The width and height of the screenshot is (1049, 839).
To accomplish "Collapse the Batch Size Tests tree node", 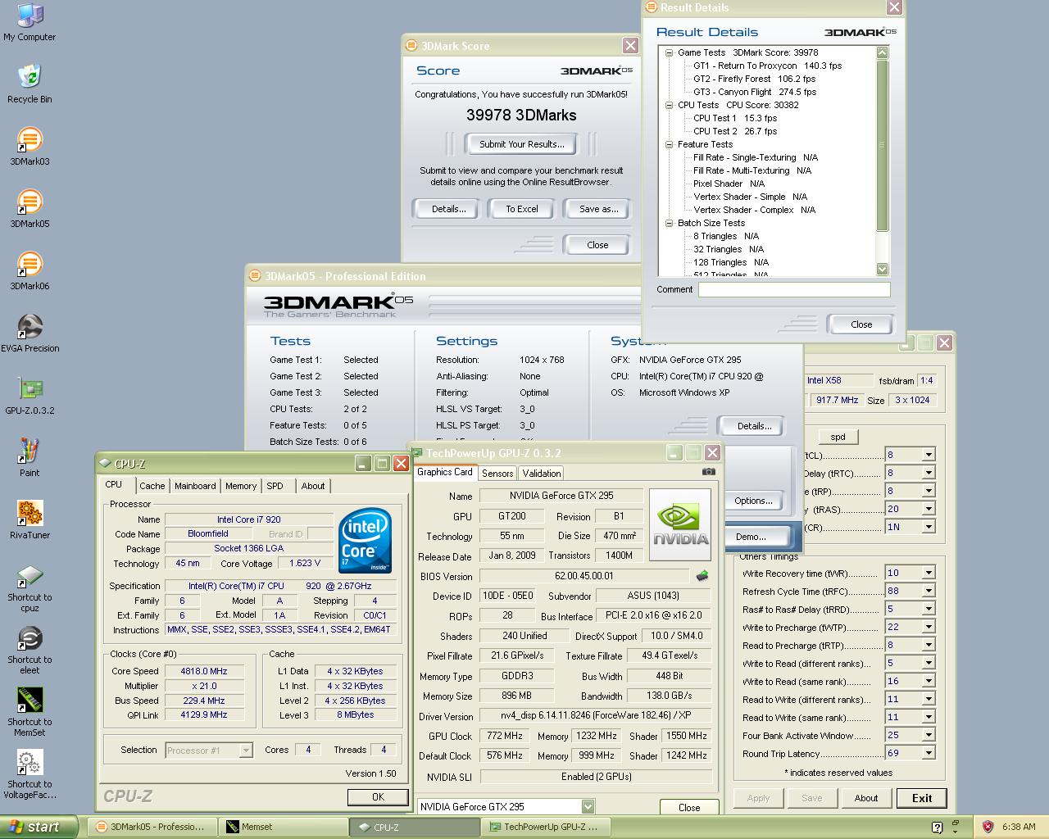I will point(670,223).
